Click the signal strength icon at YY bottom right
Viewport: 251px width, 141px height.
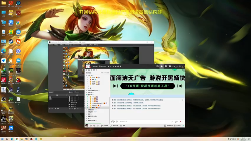click(183, 126)
